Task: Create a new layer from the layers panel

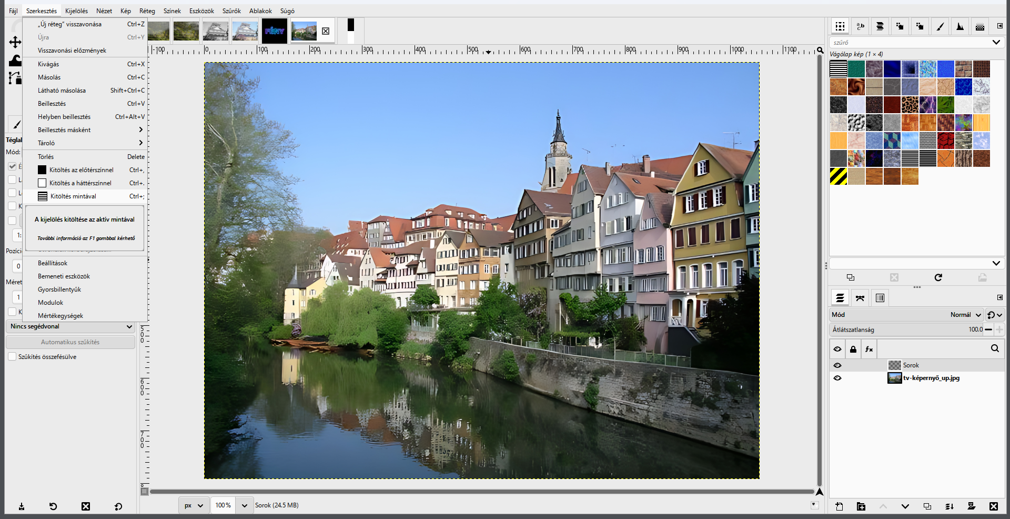Action: [x=839, y=506]
